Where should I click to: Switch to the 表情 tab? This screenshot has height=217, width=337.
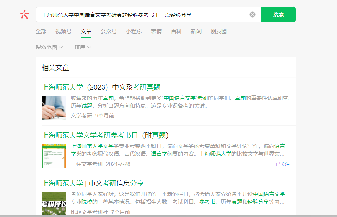[156, 32]
